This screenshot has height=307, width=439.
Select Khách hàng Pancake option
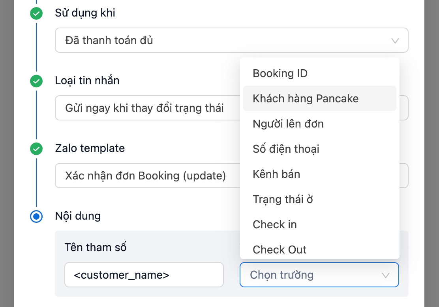pyautogui.click(x=306, y=98)
